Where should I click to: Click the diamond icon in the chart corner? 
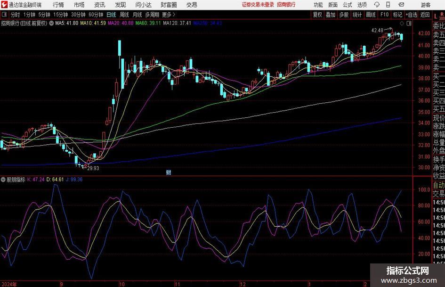(402, 24)
